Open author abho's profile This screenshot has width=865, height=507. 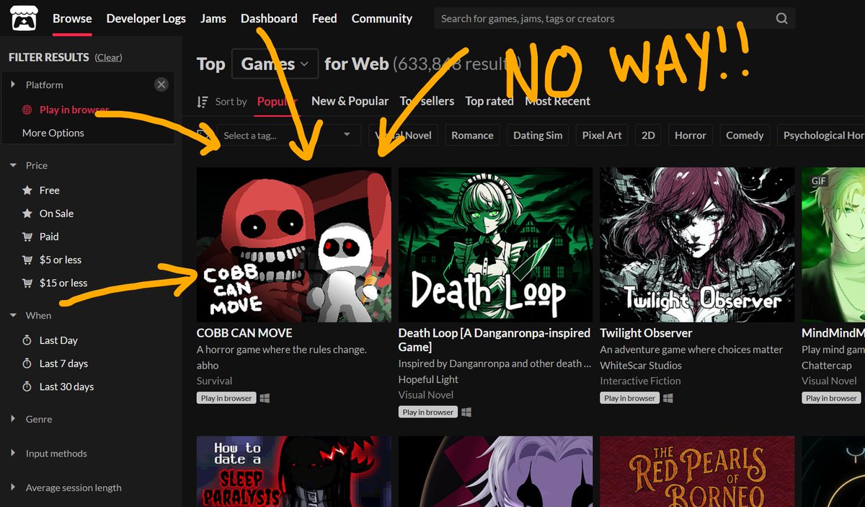pos(208,365)
